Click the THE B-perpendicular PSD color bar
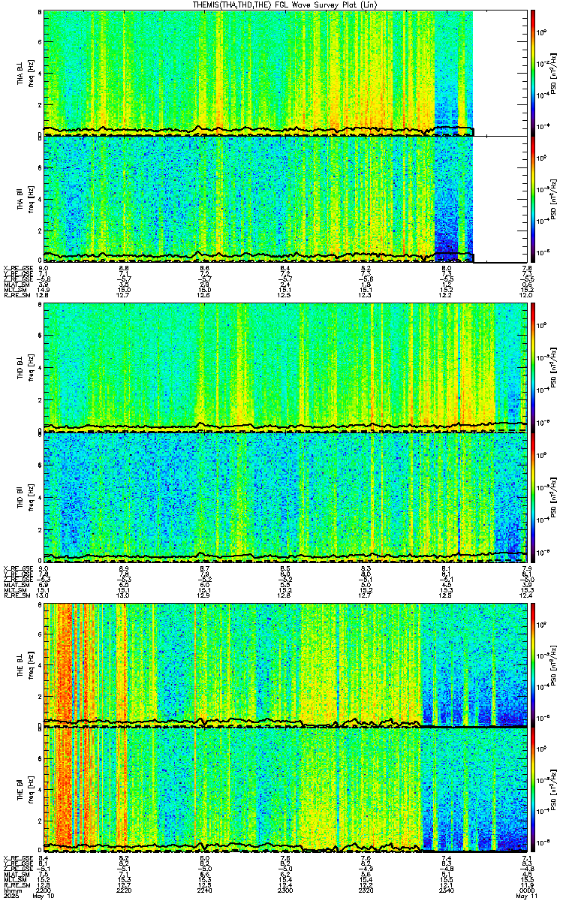563x901 pixels. click(533, 664)
